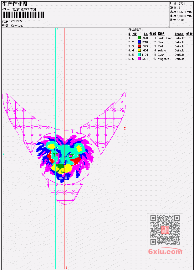The height and width of the screenshot is (270, 194).
Task: Click the magenta chin outline piece below face
Action: [64, 193]
